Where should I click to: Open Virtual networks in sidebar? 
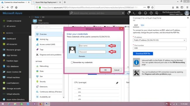[x=13, y=94]
